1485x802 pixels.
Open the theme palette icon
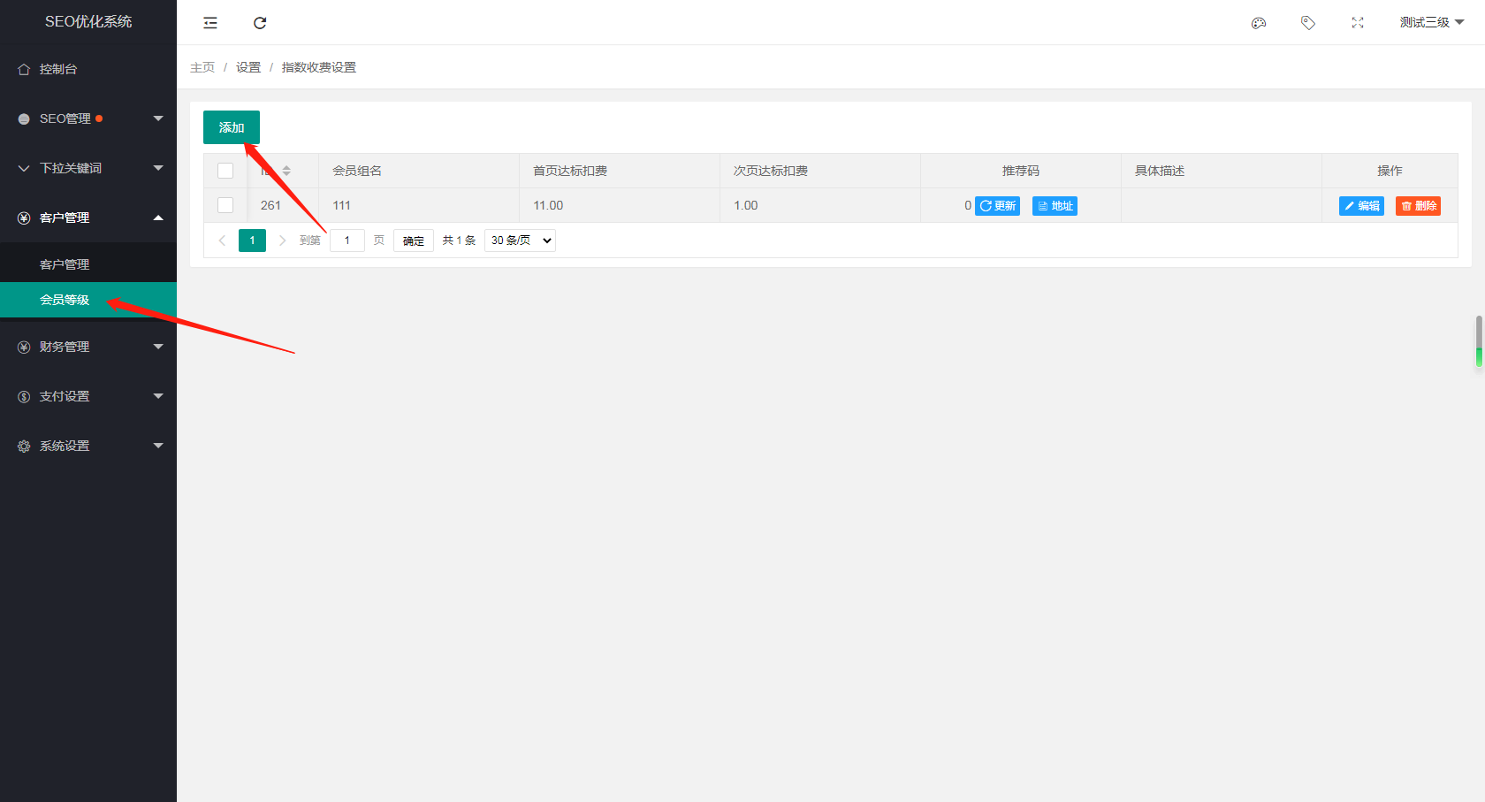click(x=1259, y=23)
